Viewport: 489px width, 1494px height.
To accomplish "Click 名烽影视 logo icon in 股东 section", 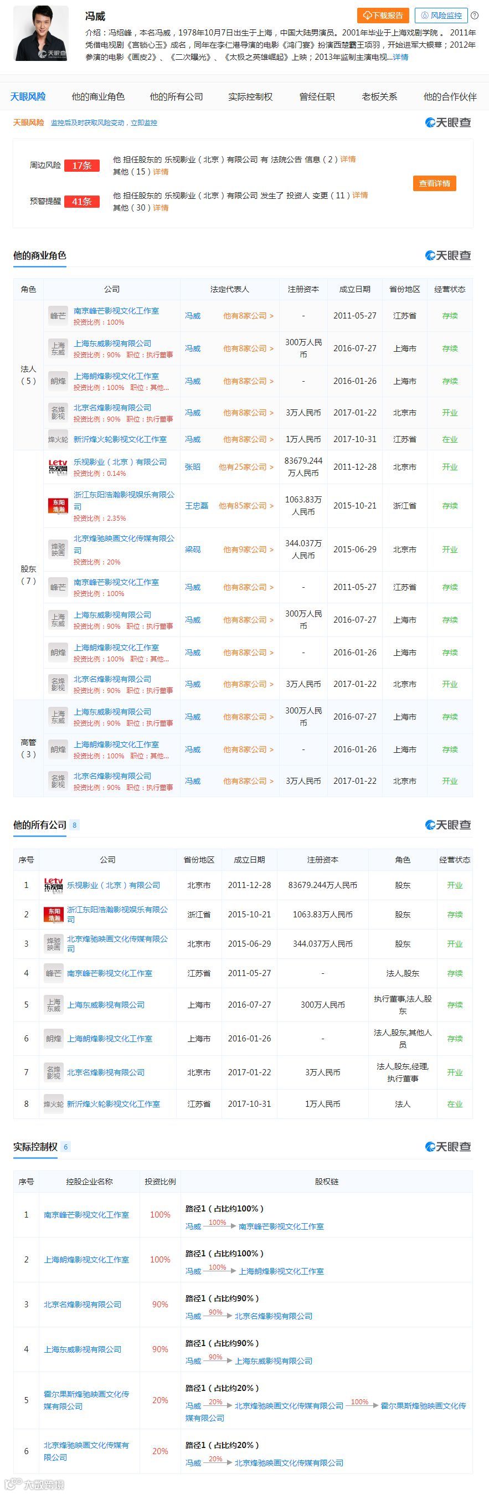I will tap(58, 684).
